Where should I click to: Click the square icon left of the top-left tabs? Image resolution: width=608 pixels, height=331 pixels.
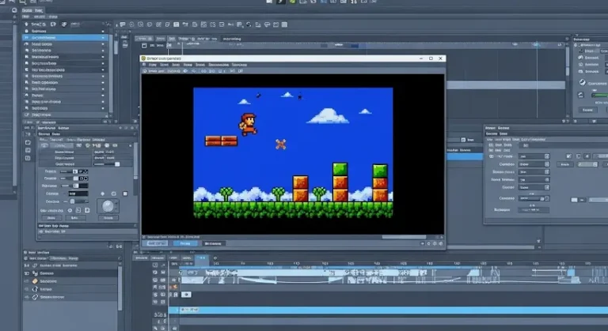tap(14, 10)
